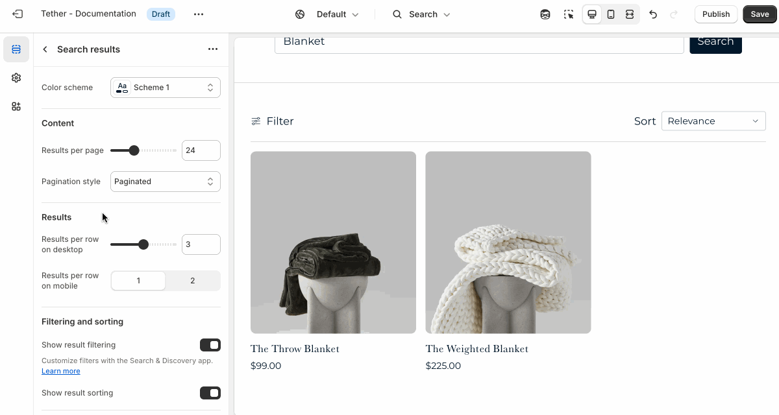Viewport: 779px width, 415px height.
Task: Open theme settings gear icon
Action: coord(16,78)
